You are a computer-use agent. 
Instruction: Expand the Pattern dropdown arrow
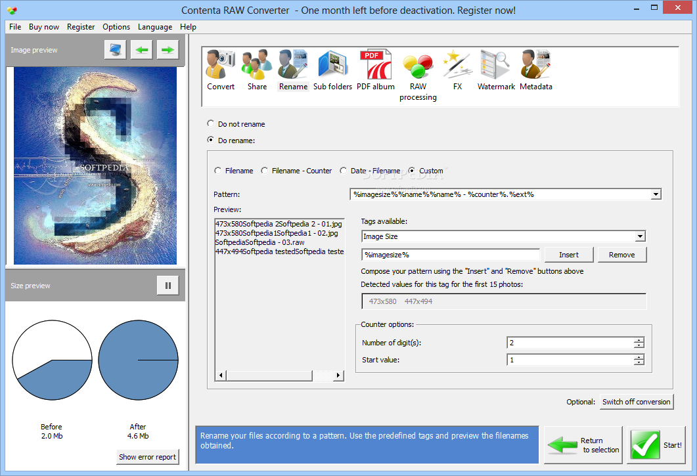point(656,194)
